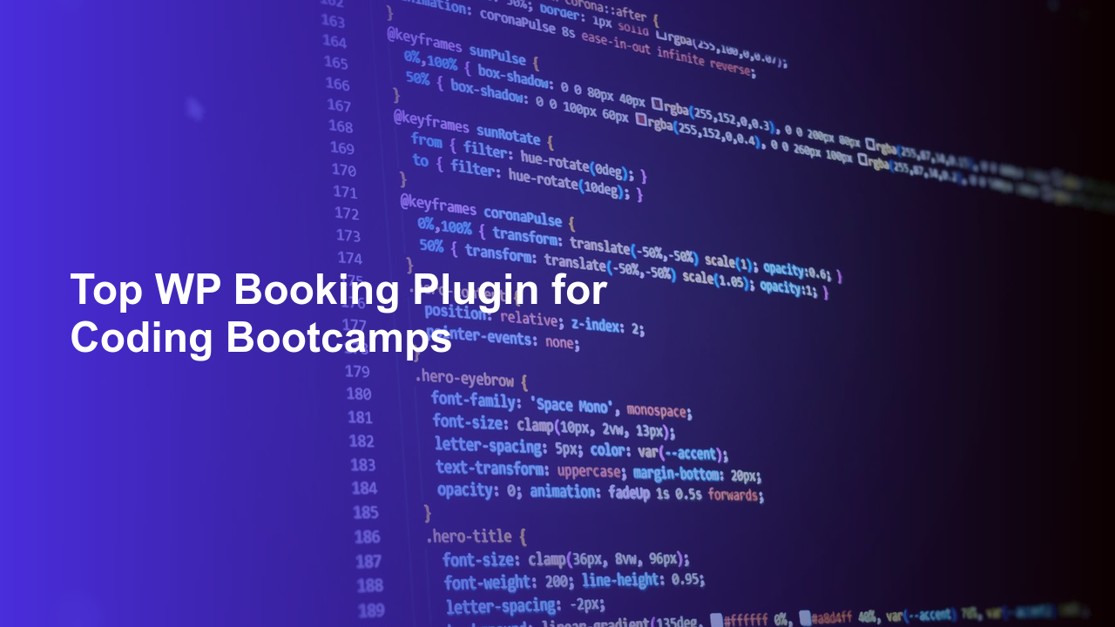
Task: Open the rgba(255,152,0,0.4) color swatch
Action: 642,119
